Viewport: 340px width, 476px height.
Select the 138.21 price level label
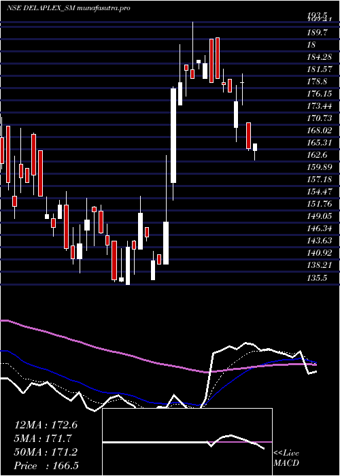click(x=320, y=265)
